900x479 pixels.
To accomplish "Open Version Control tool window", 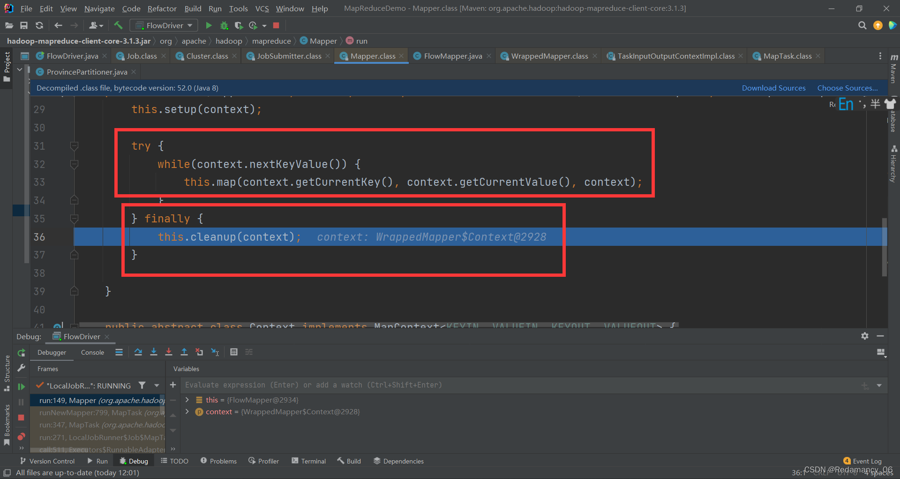I will pos(47,461).
